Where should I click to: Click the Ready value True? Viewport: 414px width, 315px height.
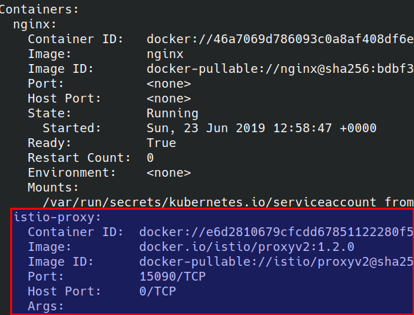161,143
